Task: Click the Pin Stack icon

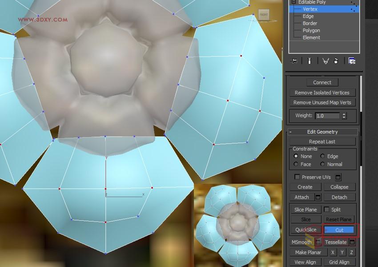Action: click(x=294, y=61)
